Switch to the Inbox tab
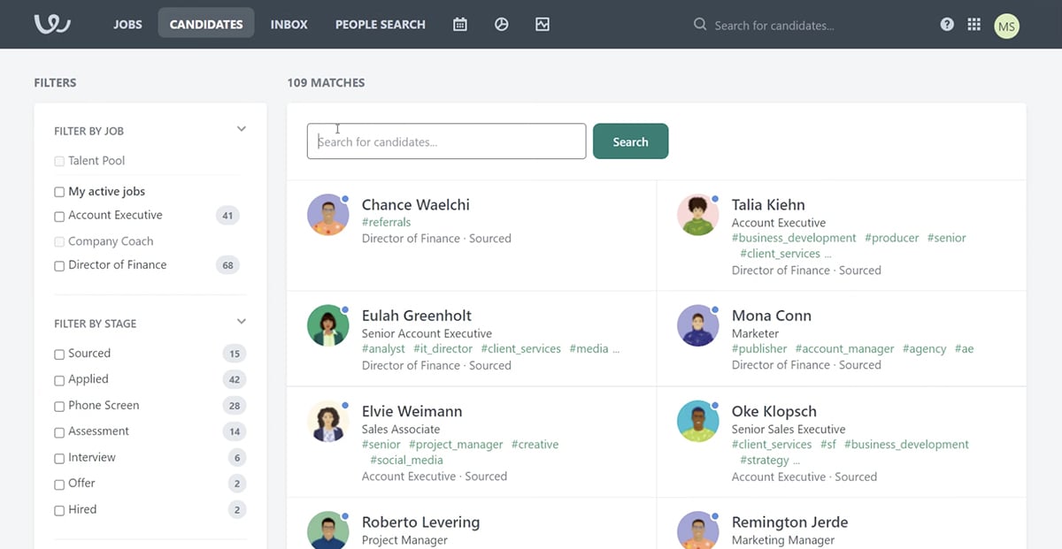Screen dimensions: 1062x549 (289, 24)
